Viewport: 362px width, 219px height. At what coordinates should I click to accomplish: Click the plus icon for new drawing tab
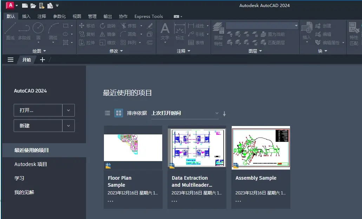pos(42,60)
